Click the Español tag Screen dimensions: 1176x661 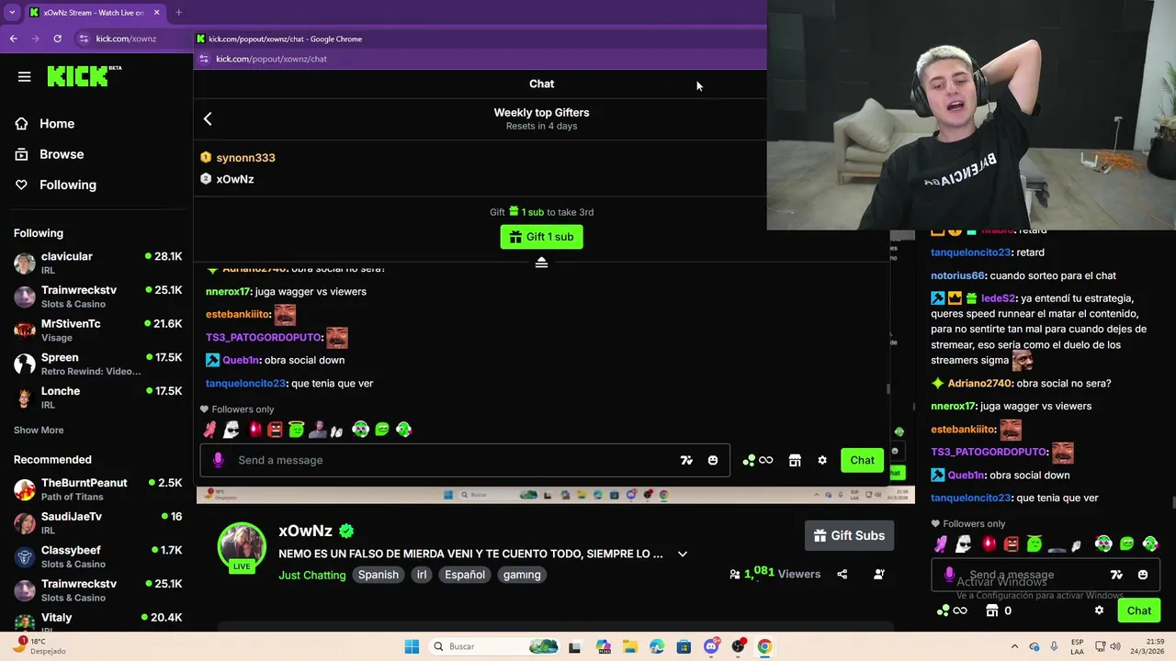[465, 575]
